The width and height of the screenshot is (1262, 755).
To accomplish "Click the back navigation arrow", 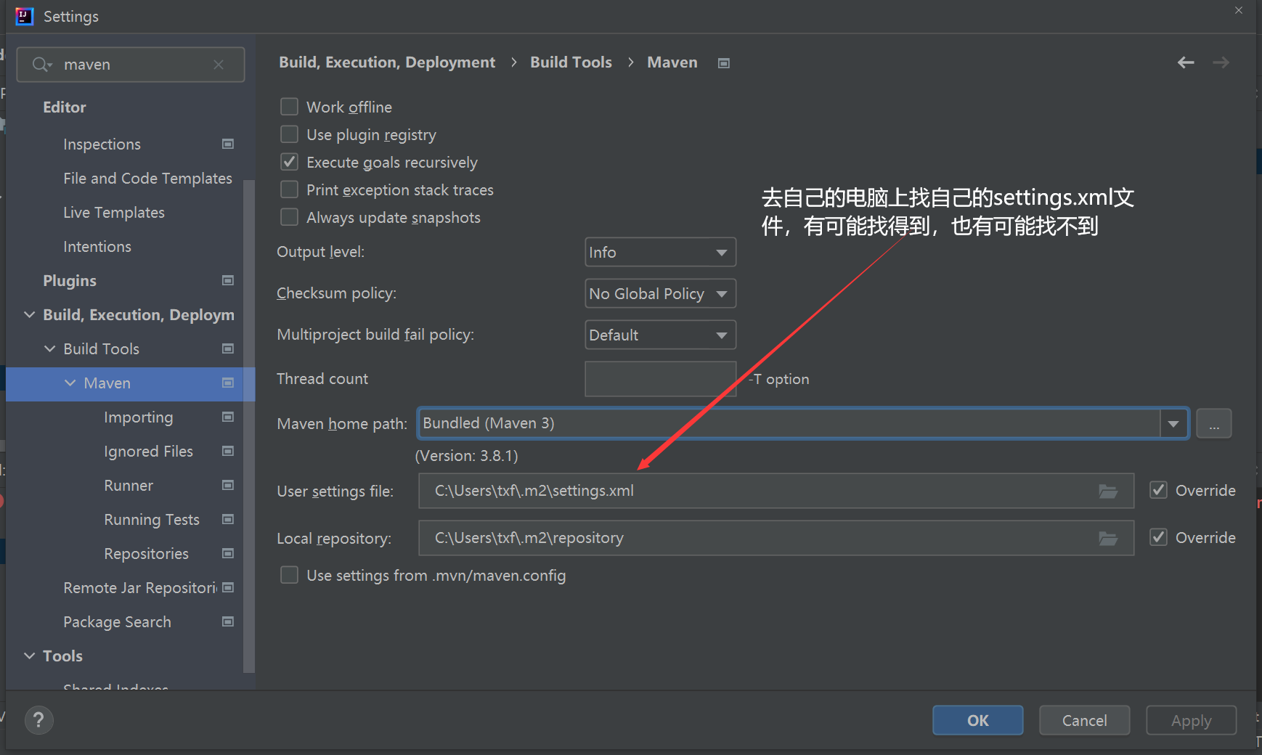I will 1186,62.
